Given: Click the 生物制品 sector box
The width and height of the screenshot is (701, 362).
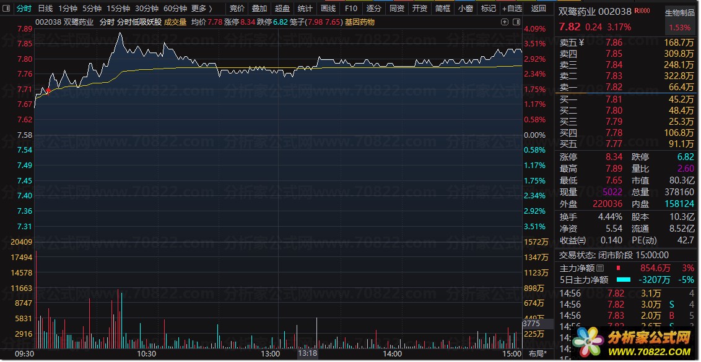Looking at the screenshot, I should (x=679, y=20).
